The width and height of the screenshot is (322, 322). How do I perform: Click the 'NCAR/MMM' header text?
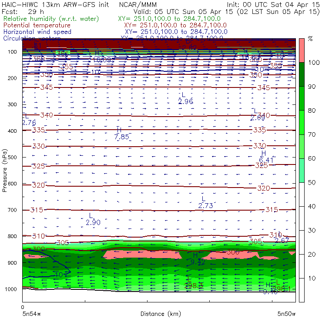(138, 4)
